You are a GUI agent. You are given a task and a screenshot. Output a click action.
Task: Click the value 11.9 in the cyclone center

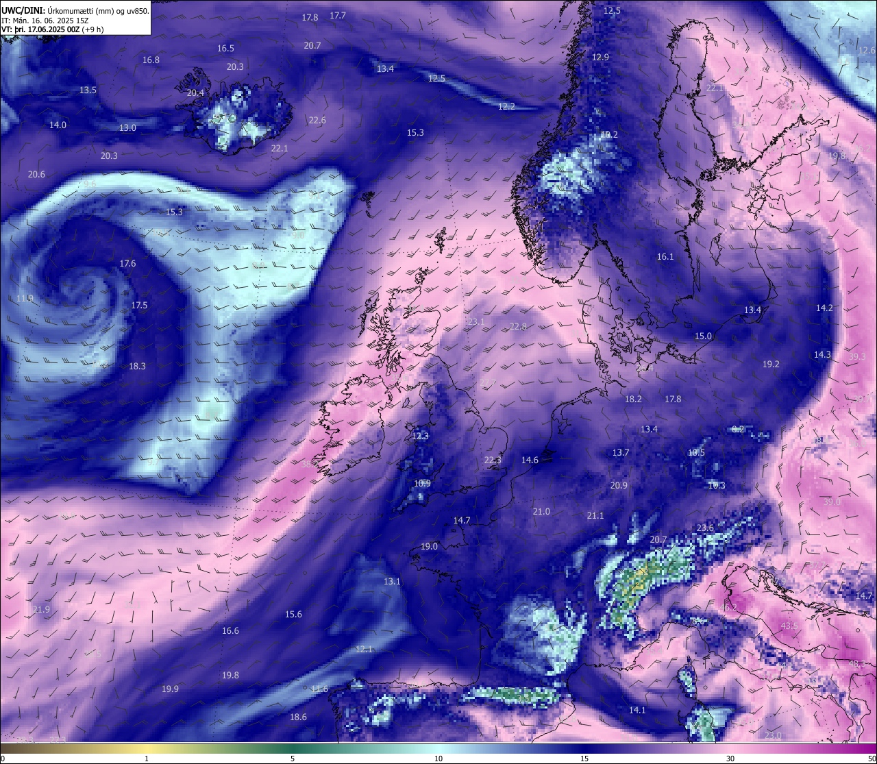pos(25,298)
